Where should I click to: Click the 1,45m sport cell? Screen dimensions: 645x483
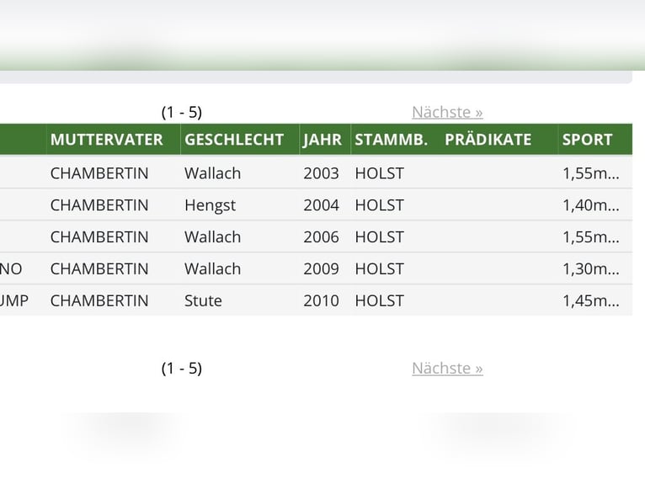point(590,300)
